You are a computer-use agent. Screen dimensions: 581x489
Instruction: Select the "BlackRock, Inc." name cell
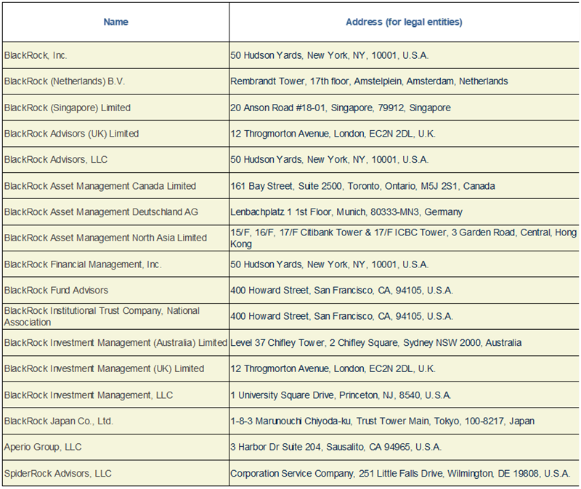pyautogui.click(x=115, y=55)
